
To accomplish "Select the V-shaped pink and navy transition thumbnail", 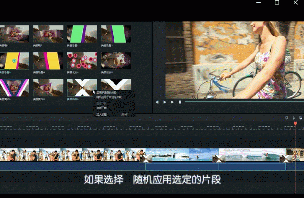I will (15, 88).
